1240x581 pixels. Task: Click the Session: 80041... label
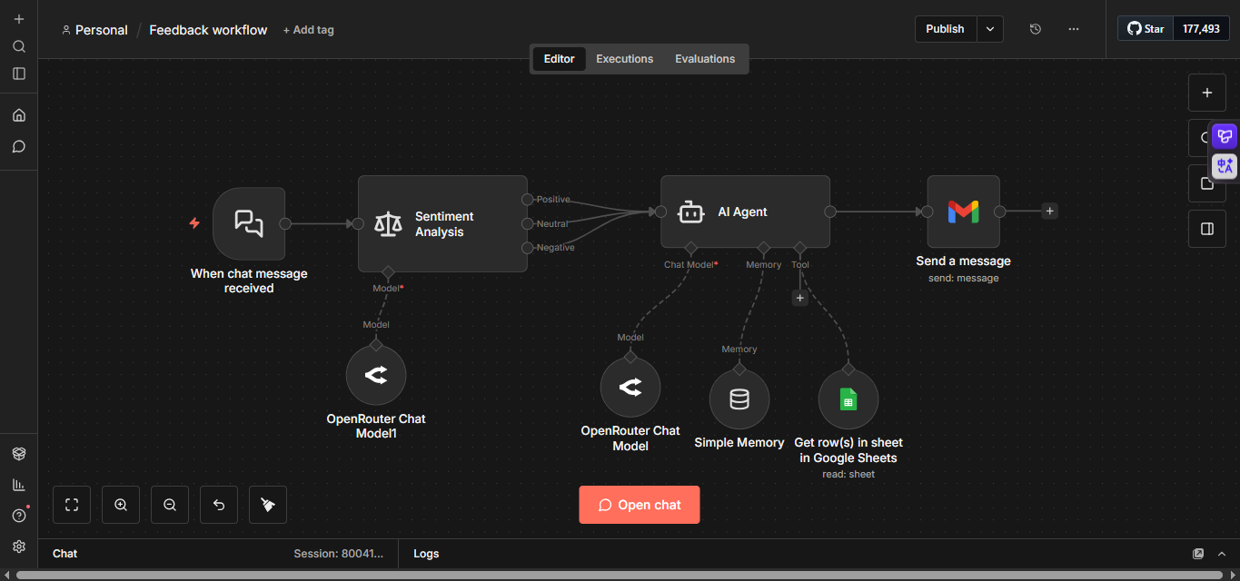coord(339,554)
